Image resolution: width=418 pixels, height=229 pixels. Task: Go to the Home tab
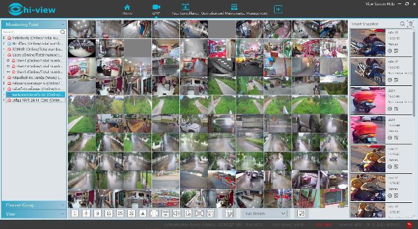[127, 9]
